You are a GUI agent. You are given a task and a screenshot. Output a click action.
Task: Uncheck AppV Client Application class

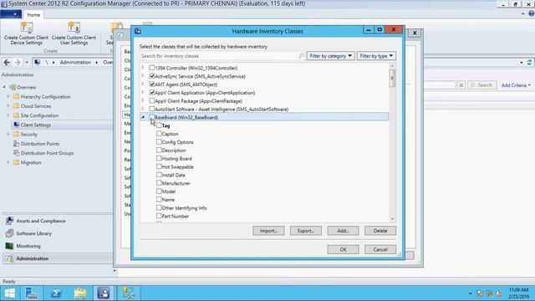tap(152, 93)
